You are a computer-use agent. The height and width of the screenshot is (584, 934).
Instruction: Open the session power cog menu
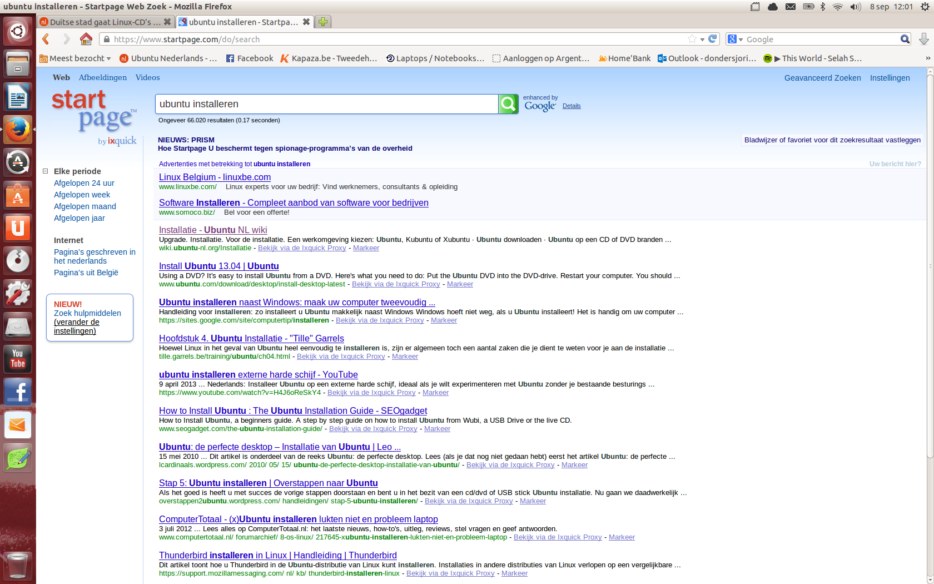click(925, 7)
